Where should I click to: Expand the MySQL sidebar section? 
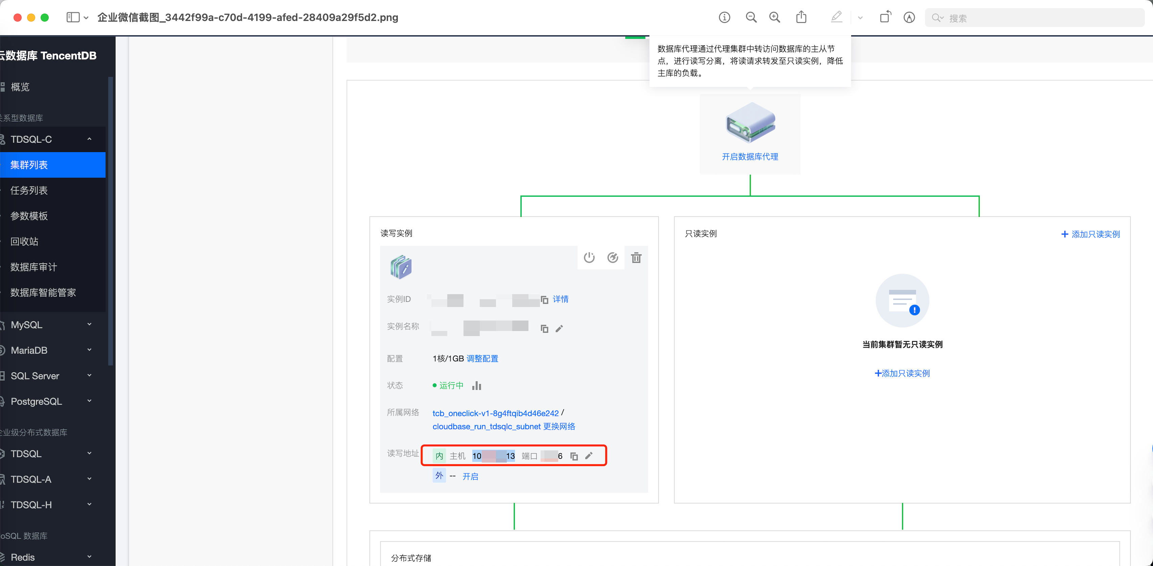click(53, 324)
